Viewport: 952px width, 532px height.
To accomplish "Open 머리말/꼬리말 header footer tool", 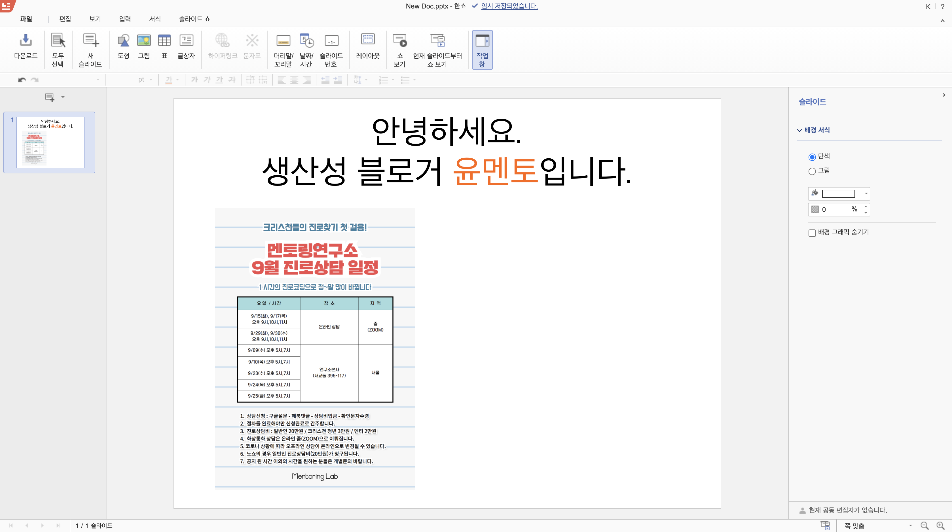I will [x=284, y=41].
